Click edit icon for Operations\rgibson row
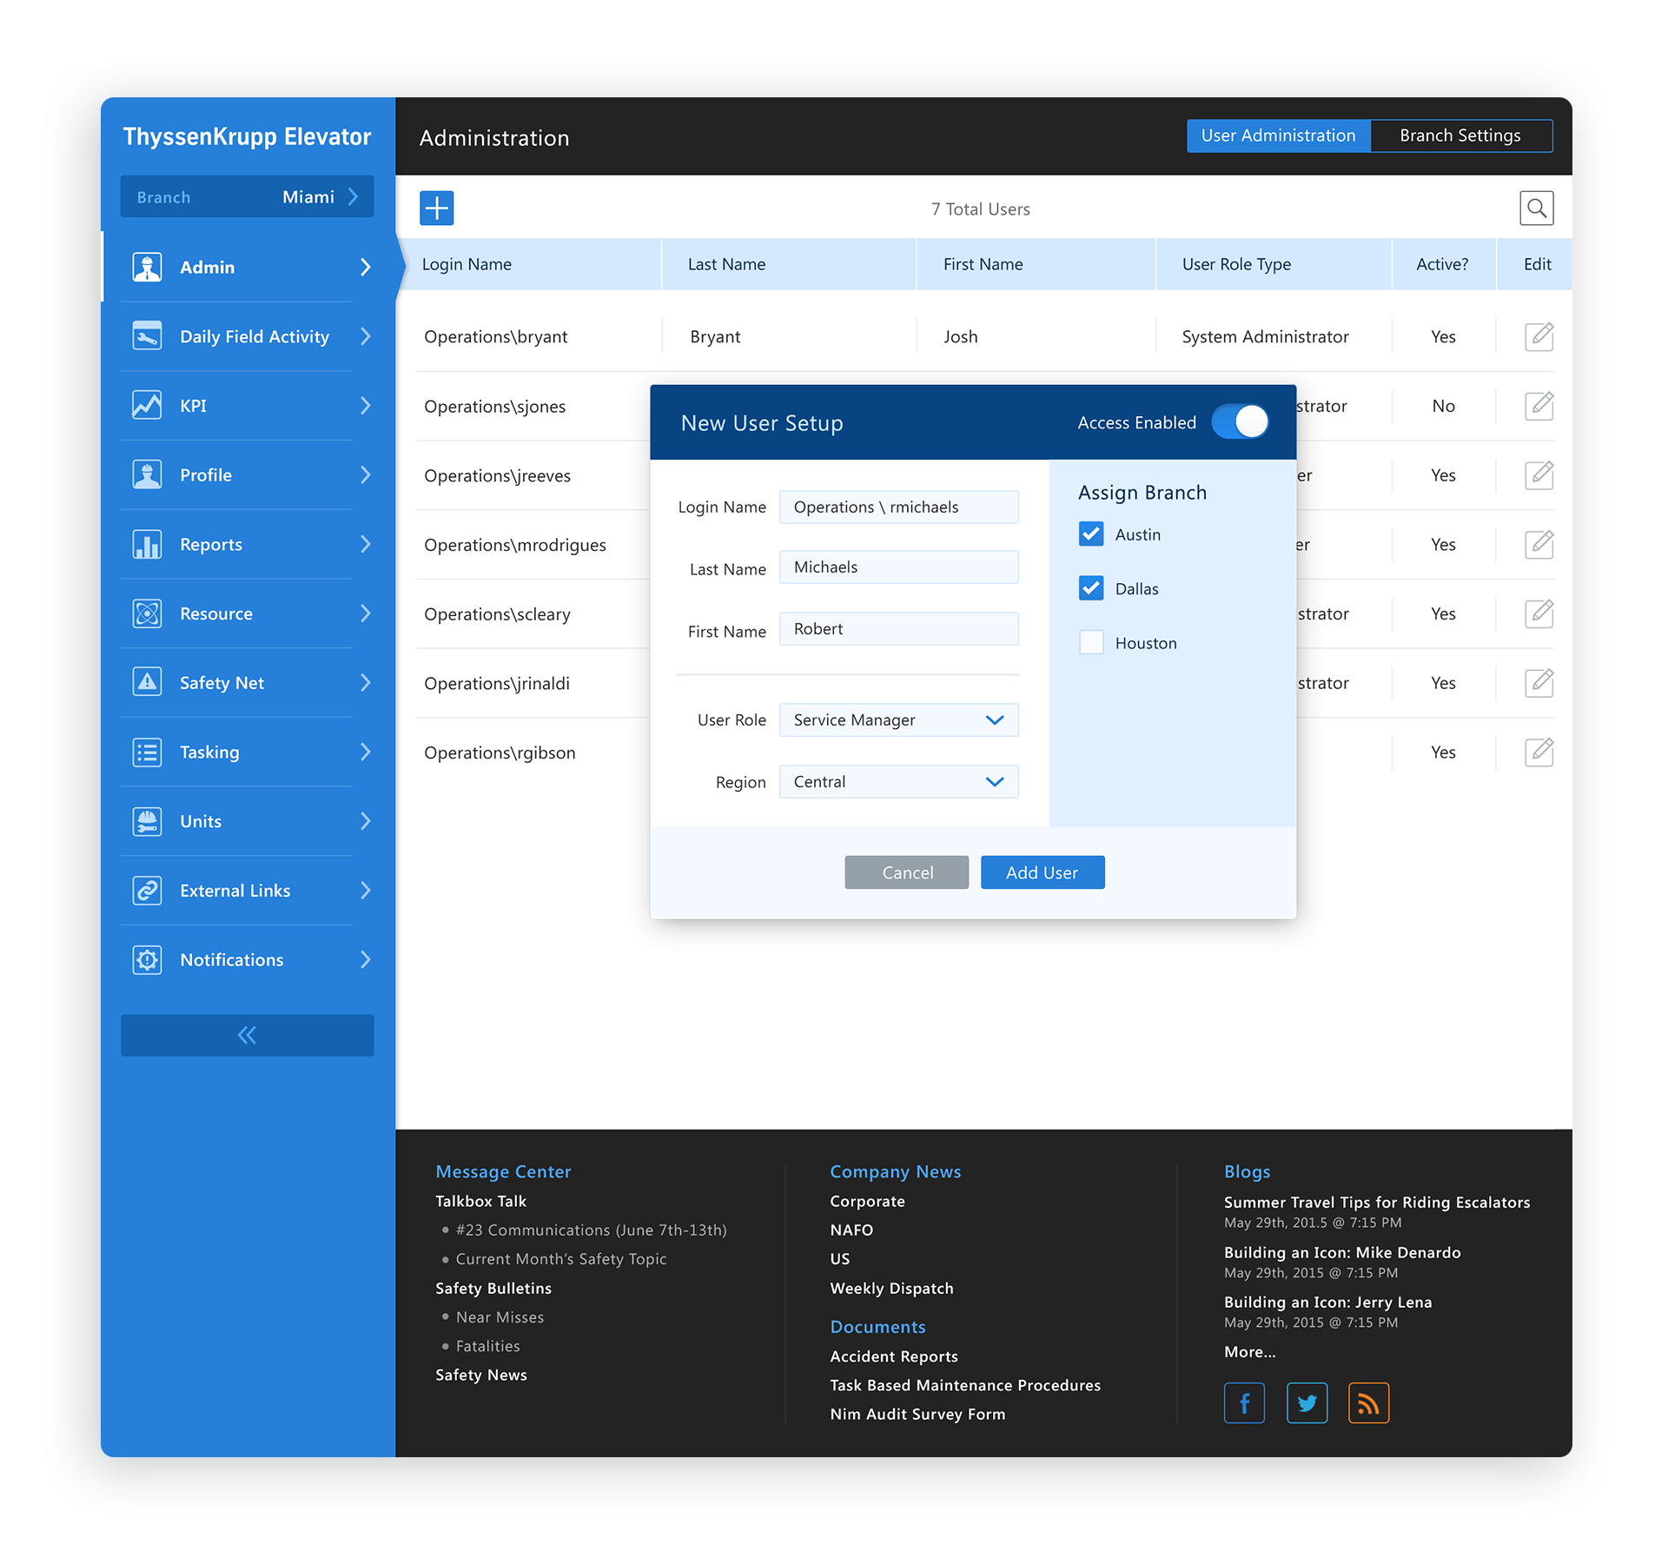 [1539, 752]
